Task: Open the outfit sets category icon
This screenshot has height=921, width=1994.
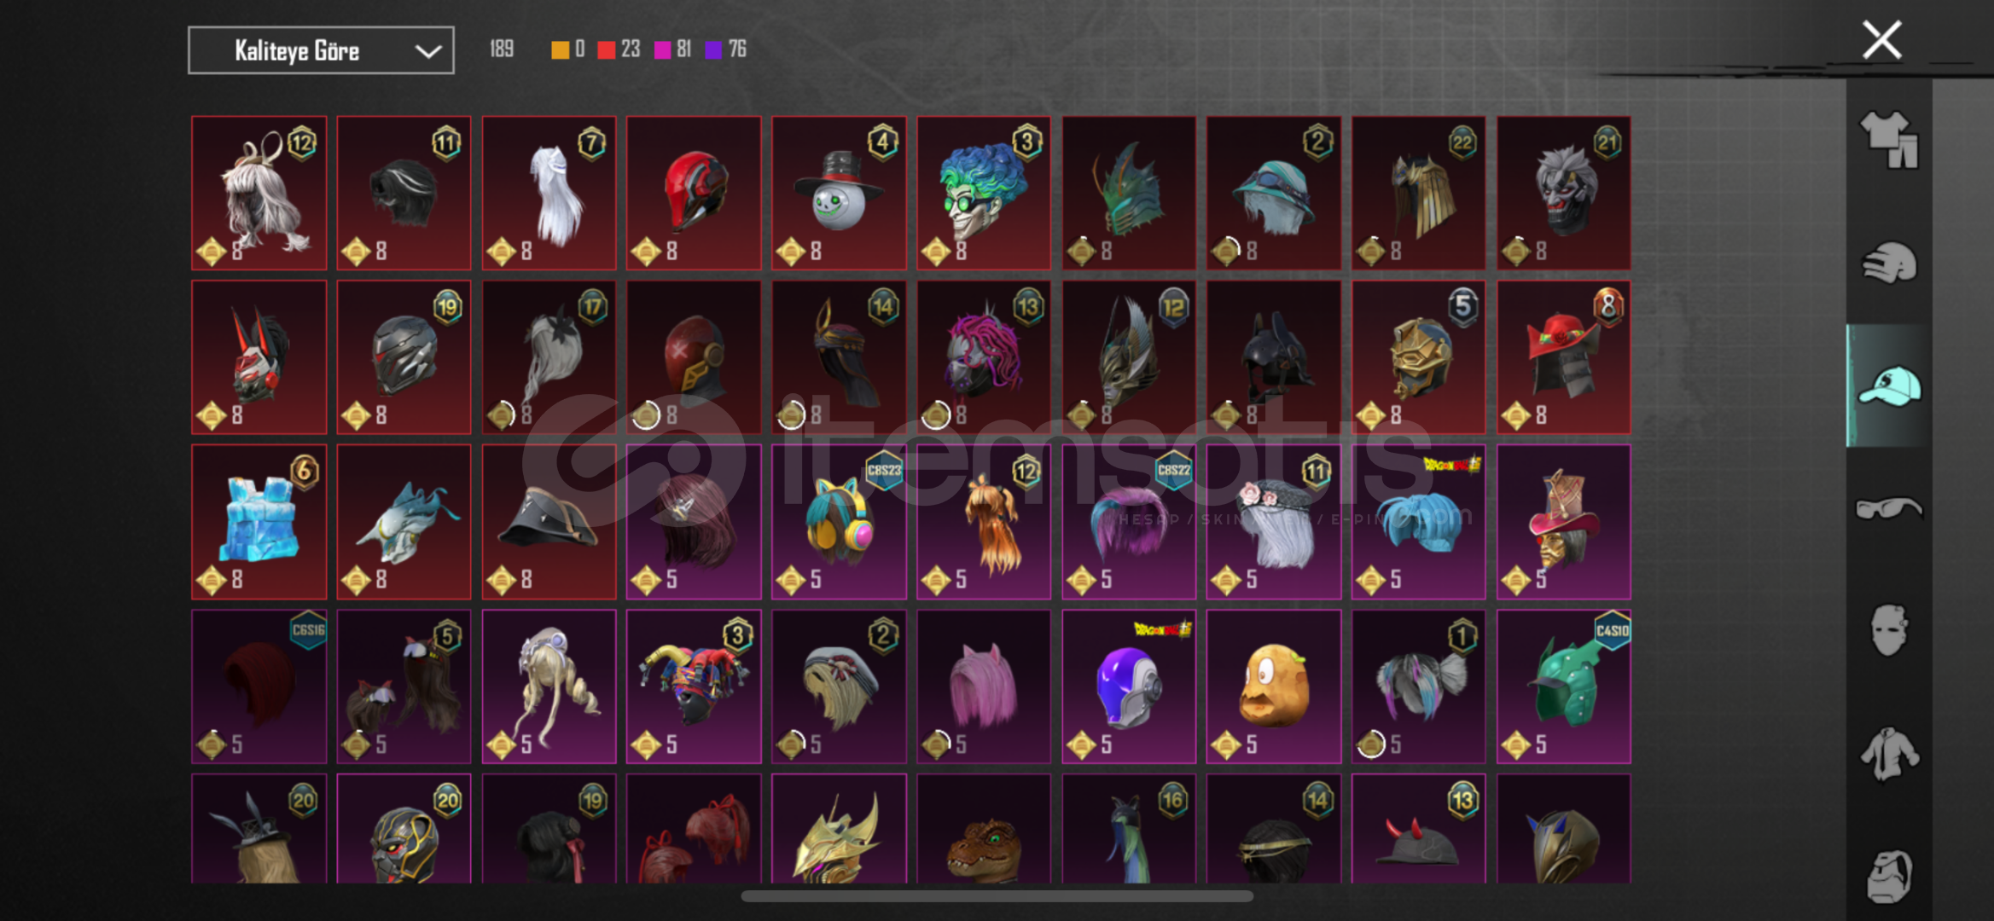Action: [1888, 139]
